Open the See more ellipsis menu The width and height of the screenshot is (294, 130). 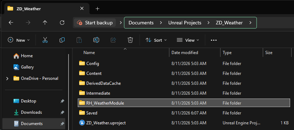(x=214, y=40)
